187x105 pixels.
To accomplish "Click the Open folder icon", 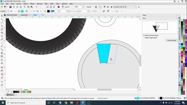I will (x=5, y=7).
